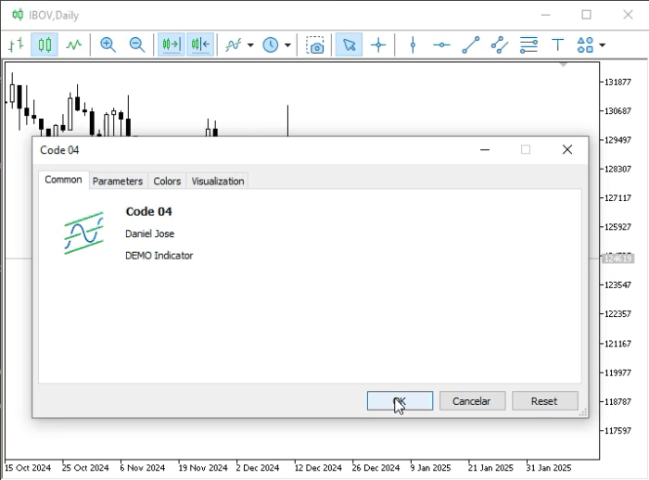This screenshot has width=649, height=480.
Task: Zoom in on the chart
Action: [108, 44]
